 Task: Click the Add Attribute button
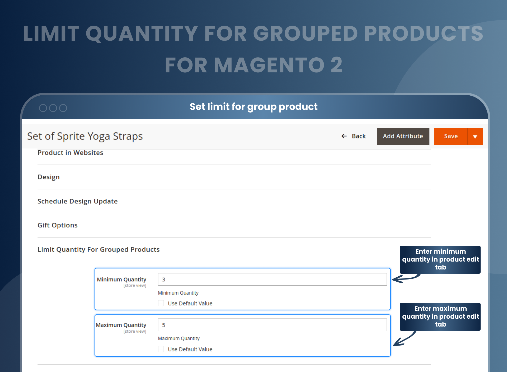[403, 136]
